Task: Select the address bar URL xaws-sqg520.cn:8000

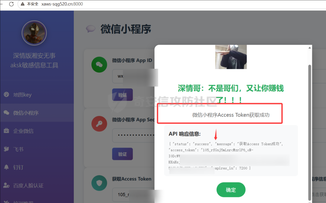Action: [62, 4]
